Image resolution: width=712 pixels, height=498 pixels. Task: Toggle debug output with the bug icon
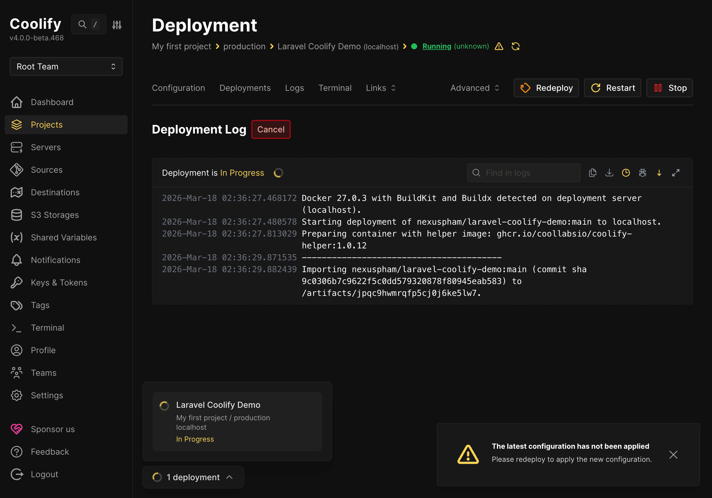point(643,173)
